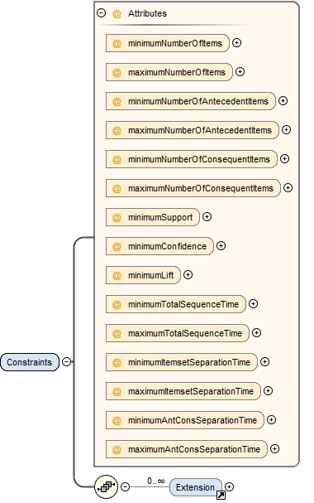Select the minimumNumberOfAntecedentItems attribute box
Screen dimensions: 314x503
tap(191, 101)
